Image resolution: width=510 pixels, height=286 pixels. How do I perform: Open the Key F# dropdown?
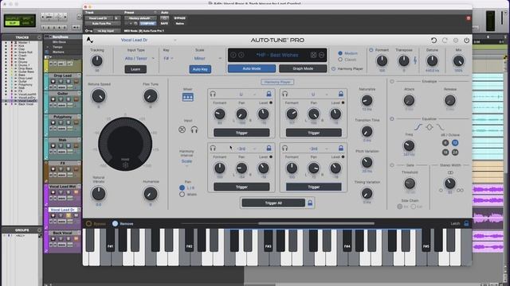(168, 58)
